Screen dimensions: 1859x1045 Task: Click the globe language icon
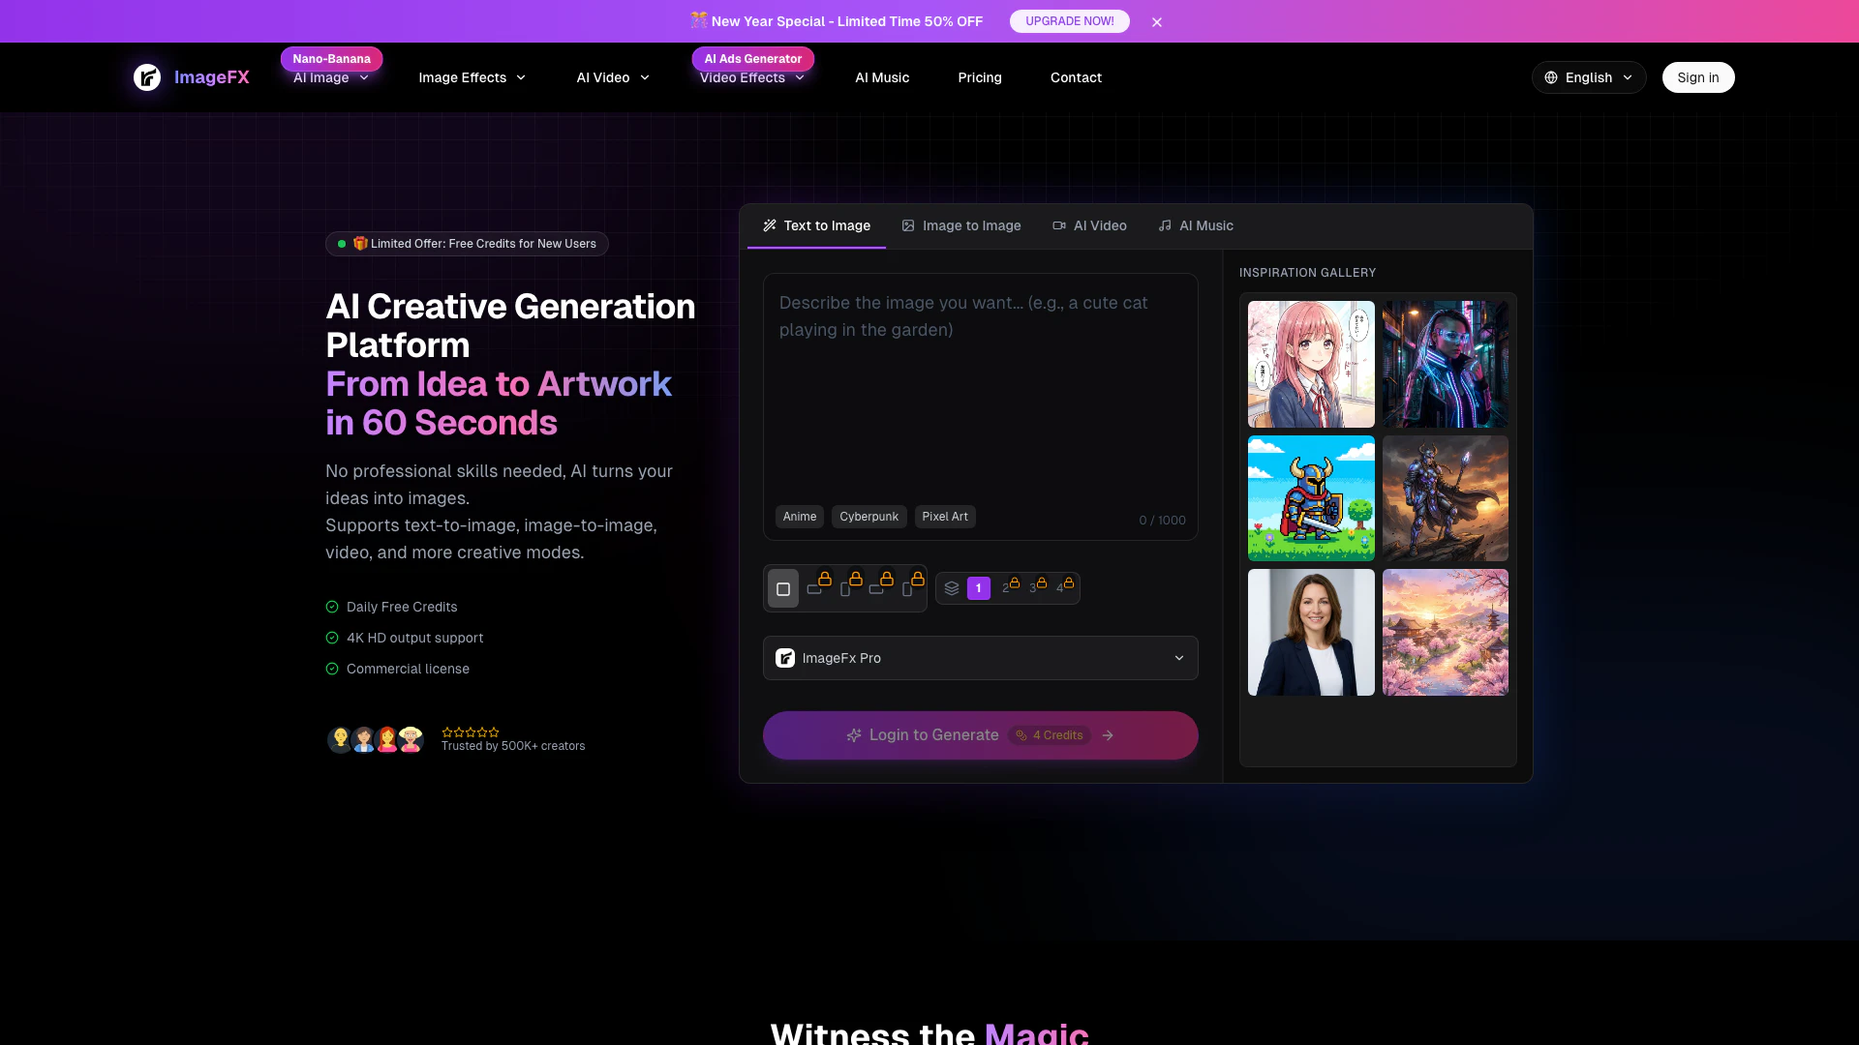1551,77
